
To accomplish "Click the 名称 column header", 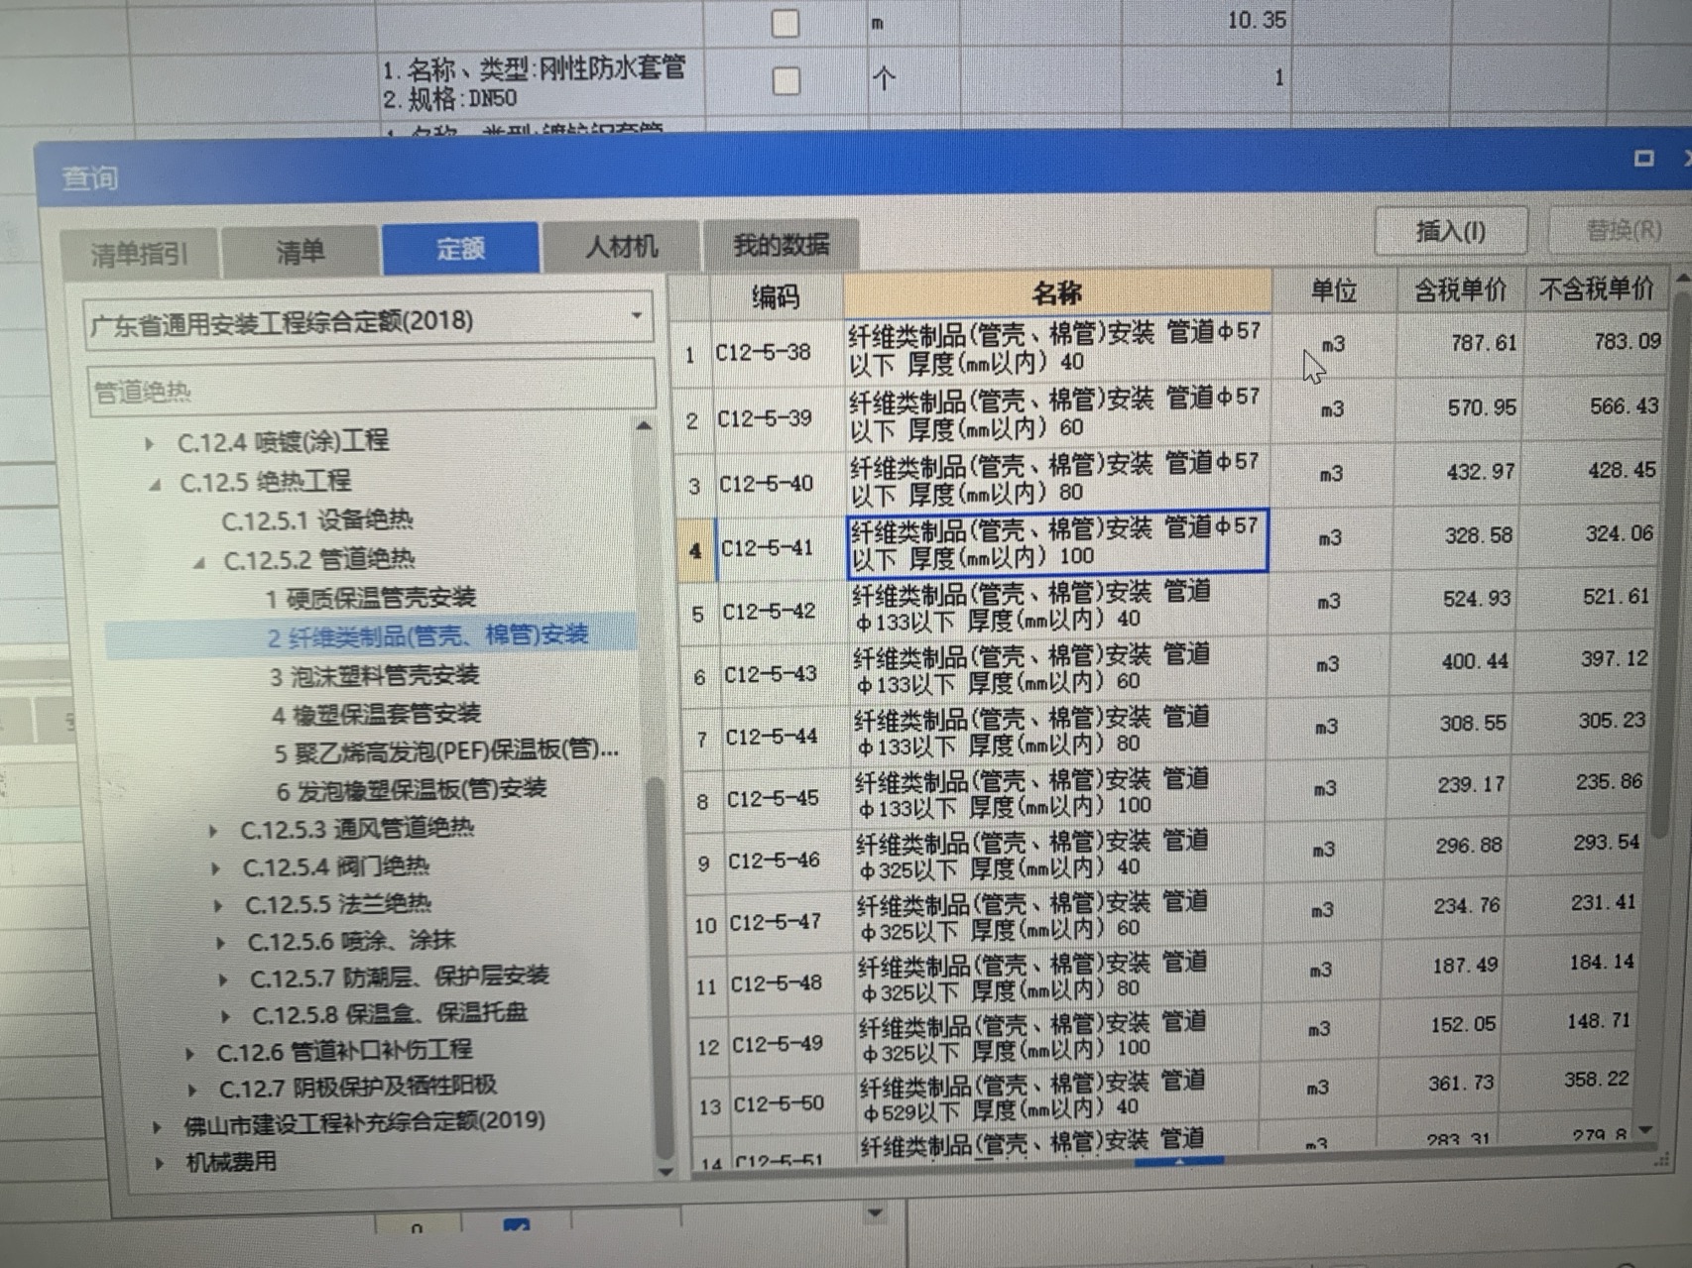I will 1057,292.
